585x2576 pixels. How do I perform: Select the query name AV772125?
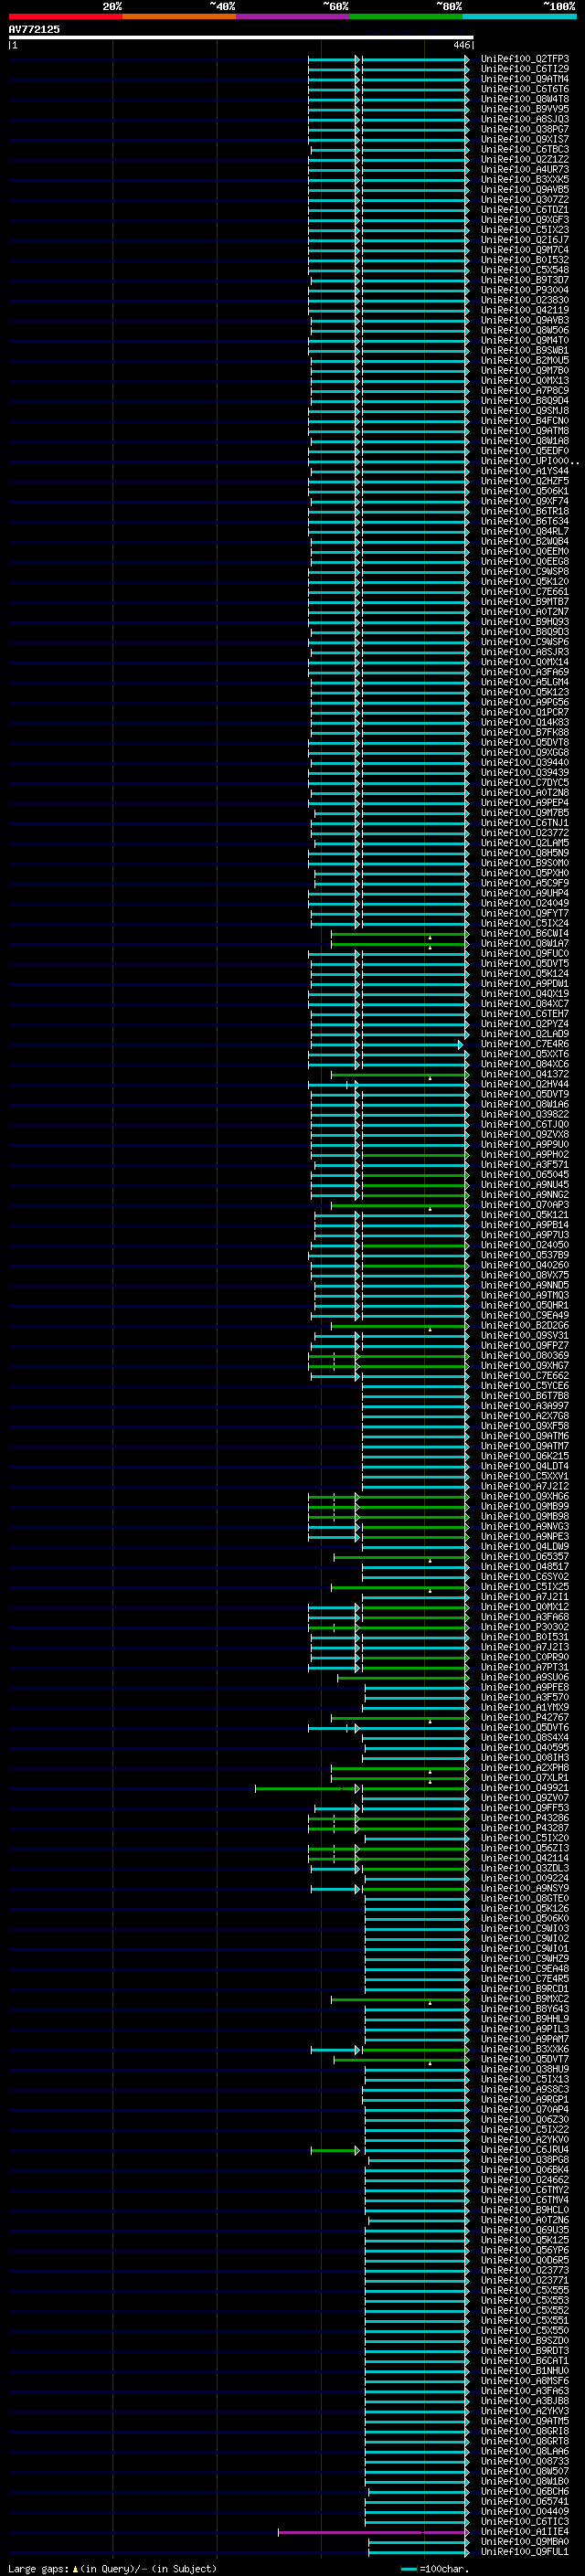[34, 29]
